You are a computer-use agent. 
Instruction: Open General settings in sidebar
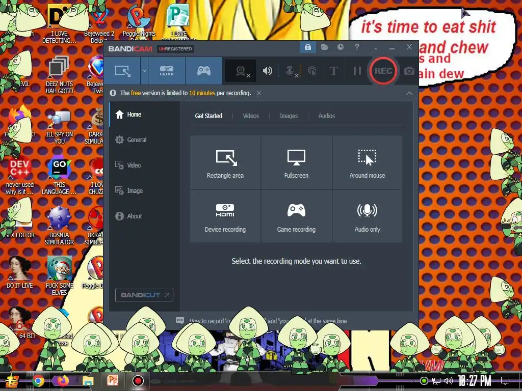coord(144,139)
